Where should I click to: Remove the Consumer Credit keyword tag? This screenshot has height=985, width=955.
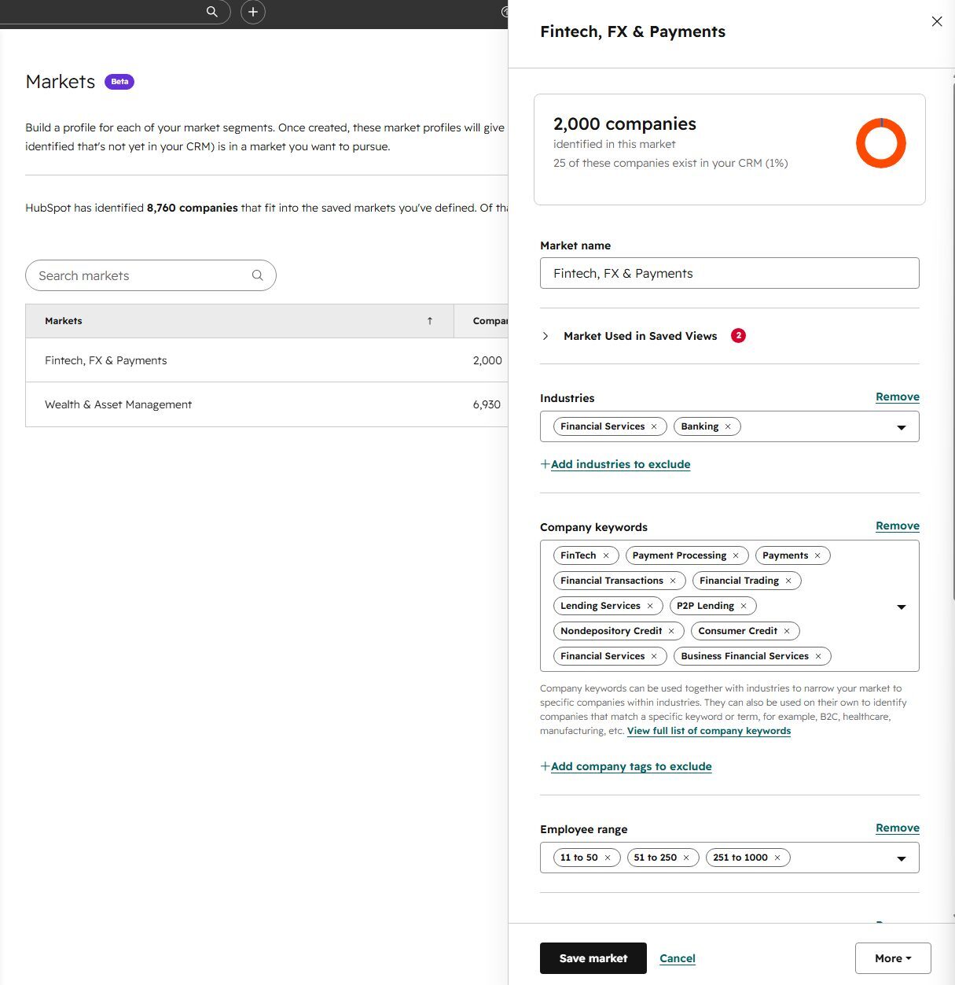tap(787, 631)
